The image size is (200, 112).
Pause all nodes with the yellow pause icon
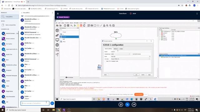[78, 26]
